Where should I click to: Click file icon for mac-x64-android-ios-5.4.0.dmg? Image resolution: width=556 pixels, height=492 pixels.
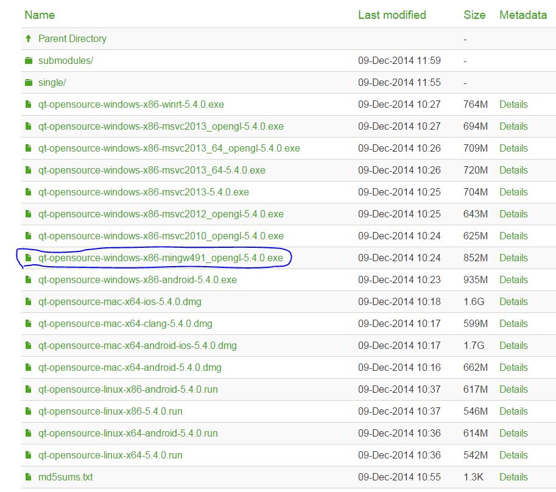(29, 346)
